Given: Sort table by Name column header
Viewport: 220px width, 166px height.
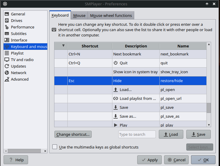Looking at the screenshot, I should (183, 46).
